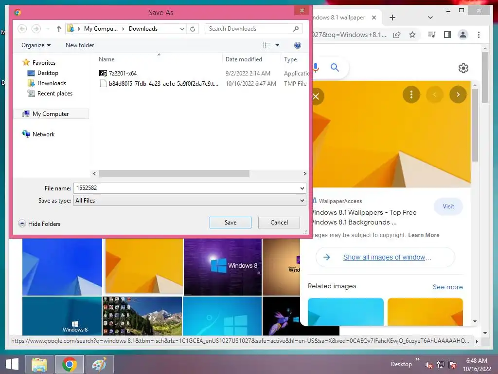Open Chrome's media control icon
Screen dimensions: 498x374
431,35
